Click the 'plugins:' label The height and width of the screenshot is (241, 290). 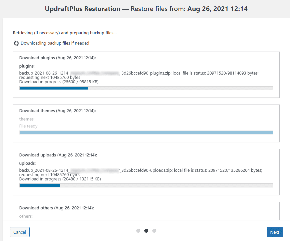[27, 66]
